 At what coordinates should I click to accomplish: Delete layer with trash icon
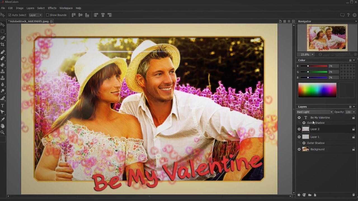(354, 195)
